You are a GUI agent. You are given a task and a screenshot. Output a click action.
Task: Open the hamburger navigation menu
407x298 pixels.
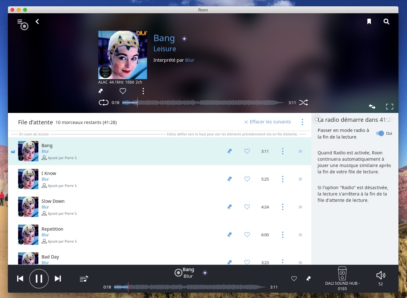pyautogui.click(x=20, y=22)
